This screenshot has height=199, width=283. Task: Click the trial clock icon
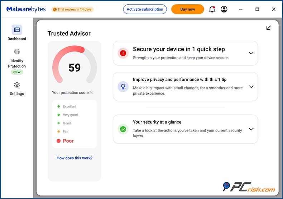point(55,10)
